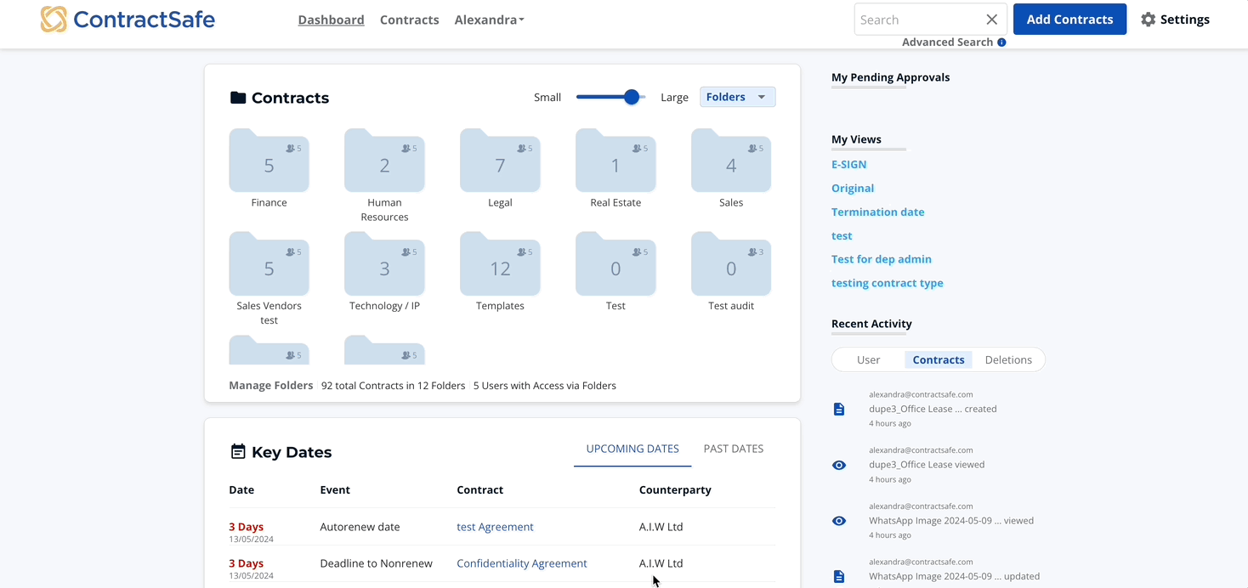Open the Folders view dropdown
1248x588 pixels.
point(737,97)
